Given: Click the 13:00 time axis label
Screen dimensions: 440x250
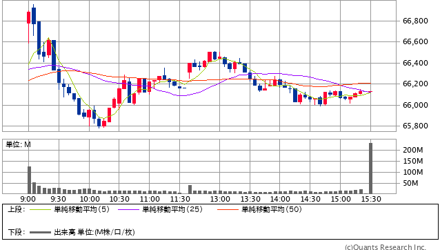Looking at the screenshot, I should point(220,199).
